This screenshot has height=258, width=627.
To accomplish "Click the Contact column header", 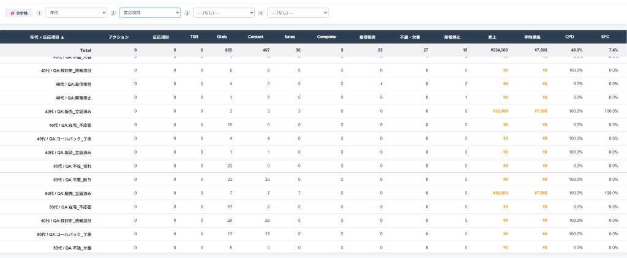I will 255,37.
